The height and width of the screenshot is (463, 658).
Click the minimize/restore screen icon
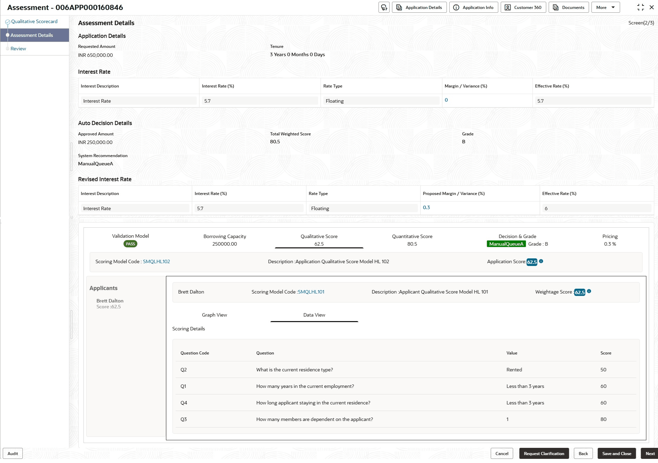click(x=640, y=7)
